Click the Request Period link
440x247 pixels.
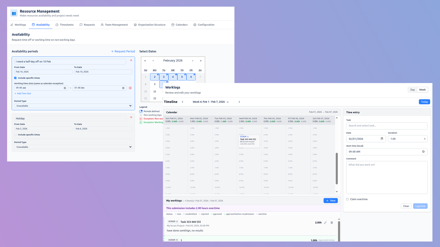[123, 51]
